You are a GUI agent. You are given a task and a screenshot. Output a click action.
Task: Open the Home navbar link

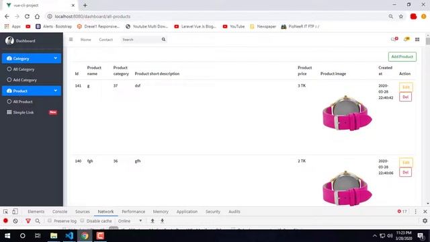(85, 40)
